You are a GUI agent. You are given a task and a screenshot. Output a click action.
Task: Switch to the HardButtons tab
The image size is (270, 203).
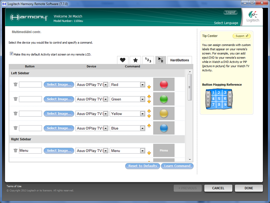click(x=180, y=60)
